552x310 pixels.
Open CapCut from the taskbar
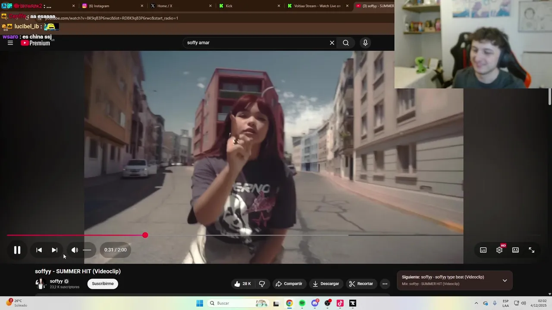[353, 303]
